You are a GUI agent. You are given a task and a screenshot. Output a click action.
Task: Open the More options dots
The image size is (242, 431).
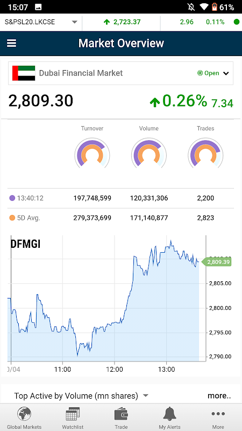coord(218,414)
